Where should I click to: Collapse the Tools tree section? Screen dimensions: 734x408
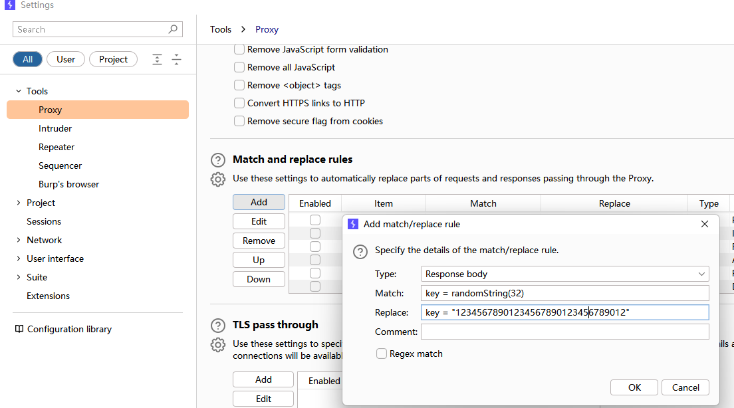coord(19,91)
